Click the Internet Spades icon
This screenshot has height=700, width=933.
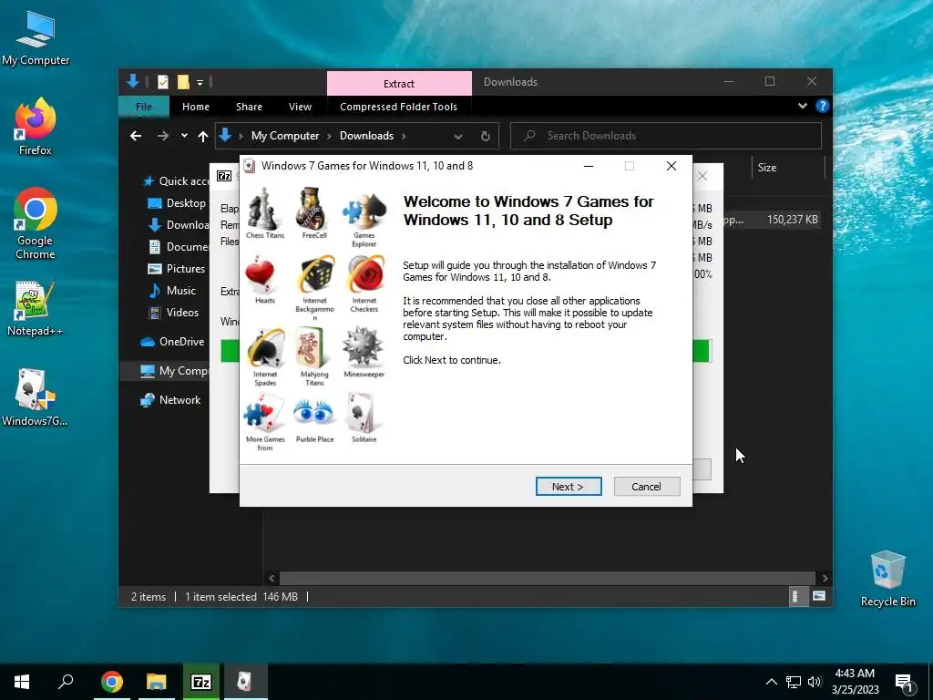[265, 356]
